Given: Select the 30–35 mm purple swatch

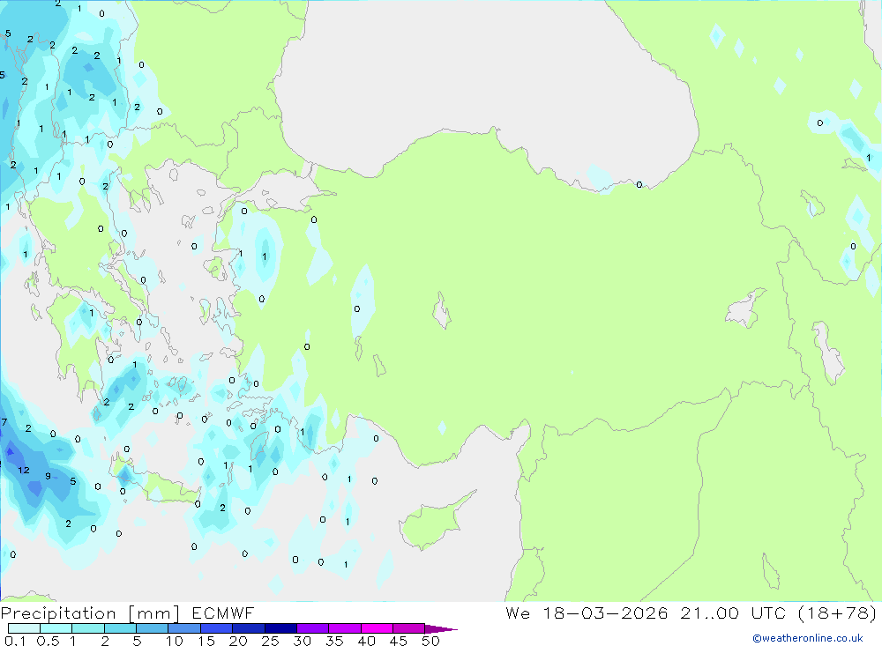Looking at the screenshot, I should (313, 628).
